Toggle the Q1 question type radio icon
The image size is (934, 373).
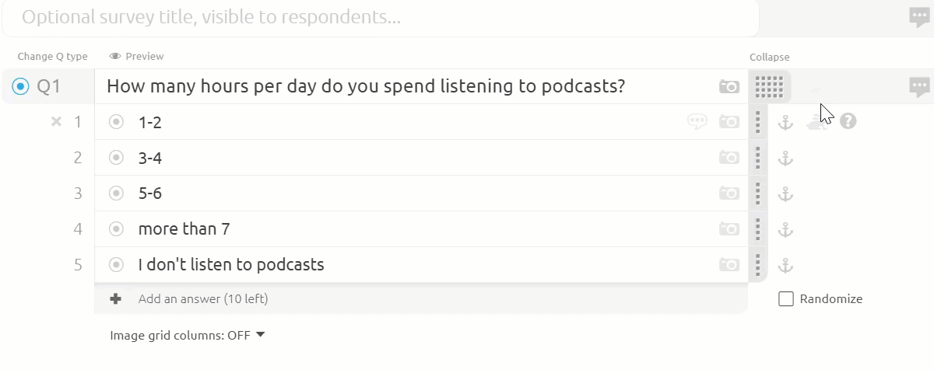pos(21,86)
